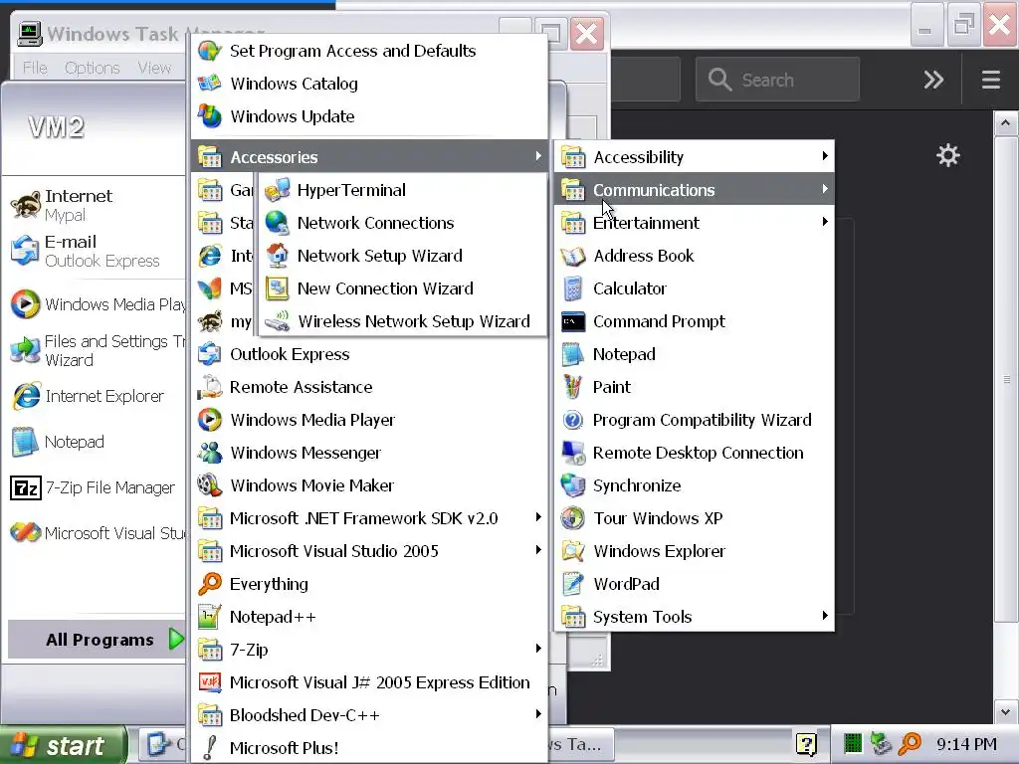Open Outlook Express in All Programs list

pos(369,354)
